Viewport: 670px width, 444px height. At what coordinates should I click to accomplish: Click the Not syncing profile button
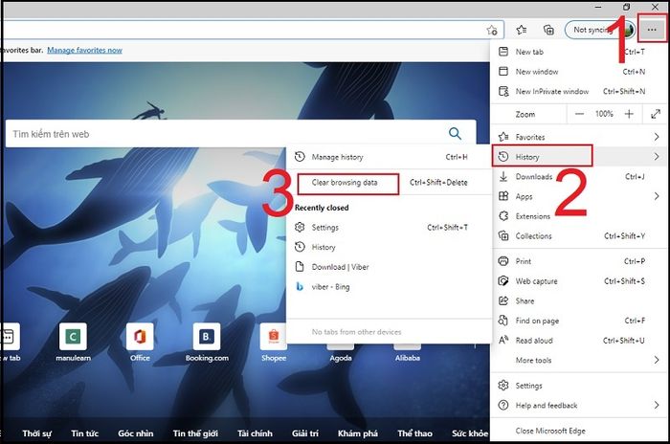click(x=599, y=30)
